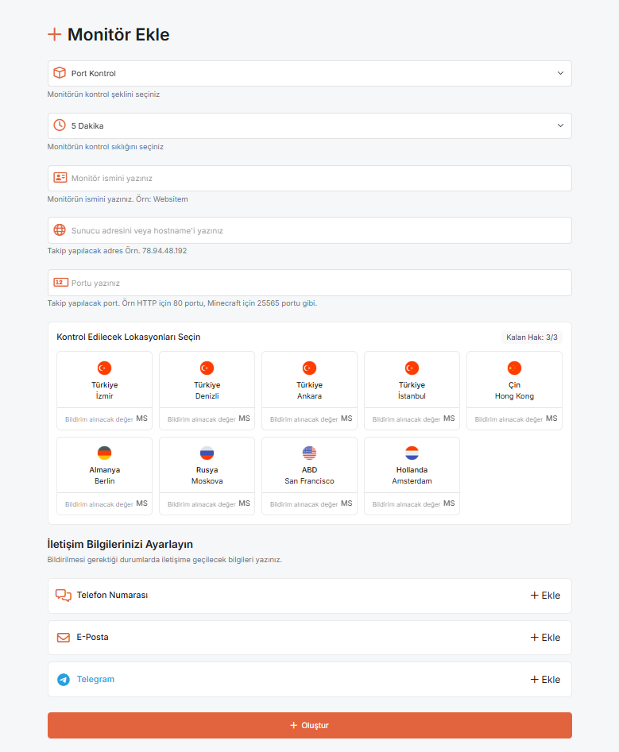Click the cube icon beside Port Kontrol
This screenshot has height=752, width=619.
[60, 73]
